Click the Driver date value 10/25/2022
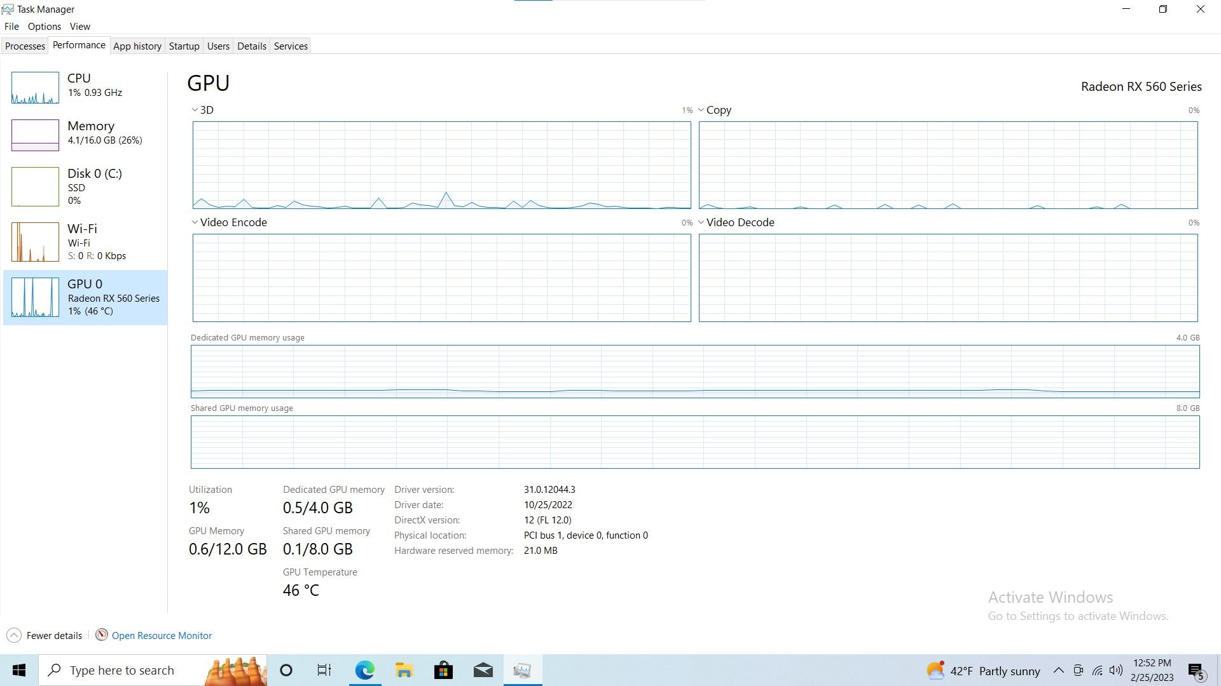The height and width of the screenshot is (686, 1221). point(548,505)
